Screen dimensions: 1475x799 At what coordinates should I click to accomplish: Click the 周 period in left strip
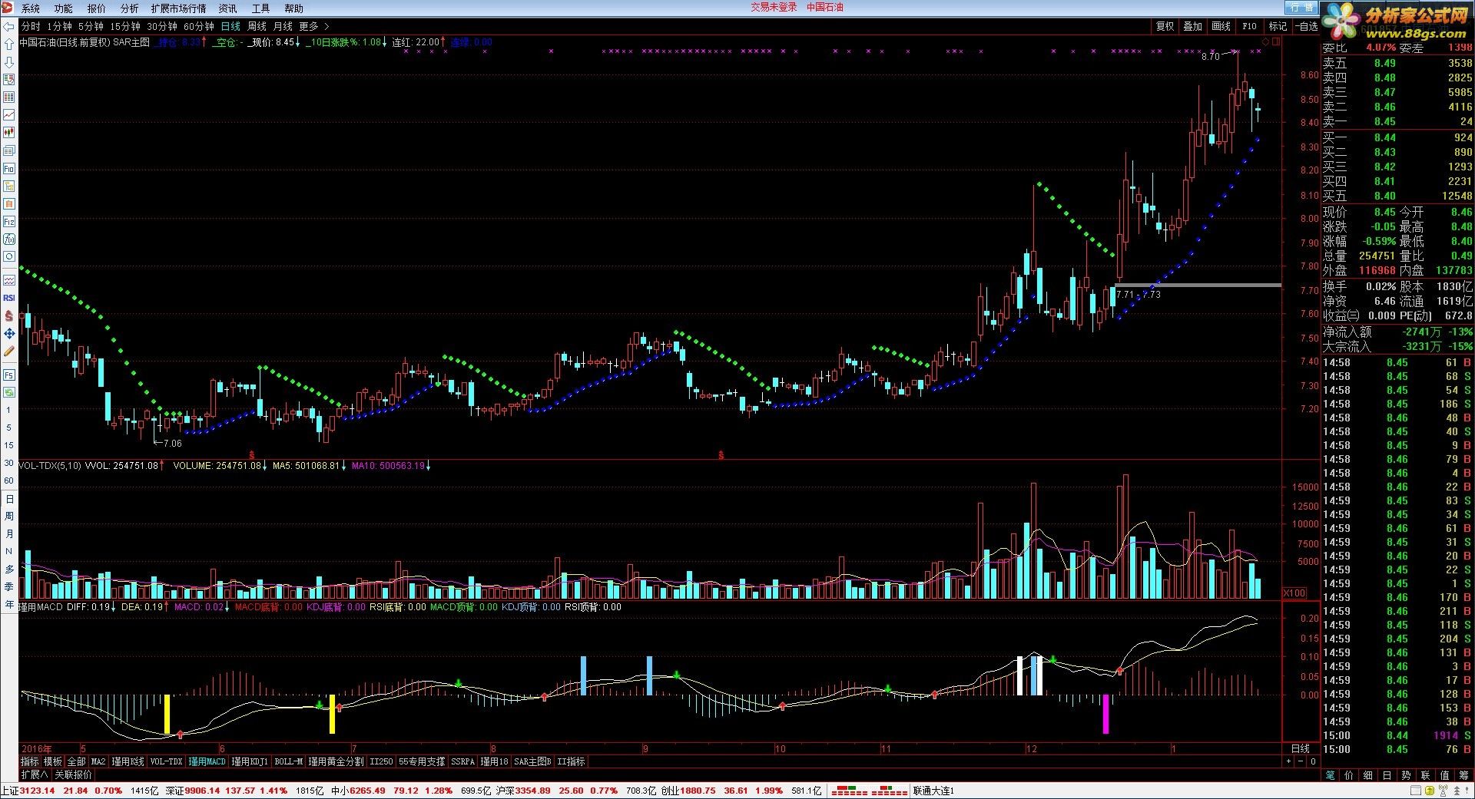pyautogui.click(x=9, y=516)
